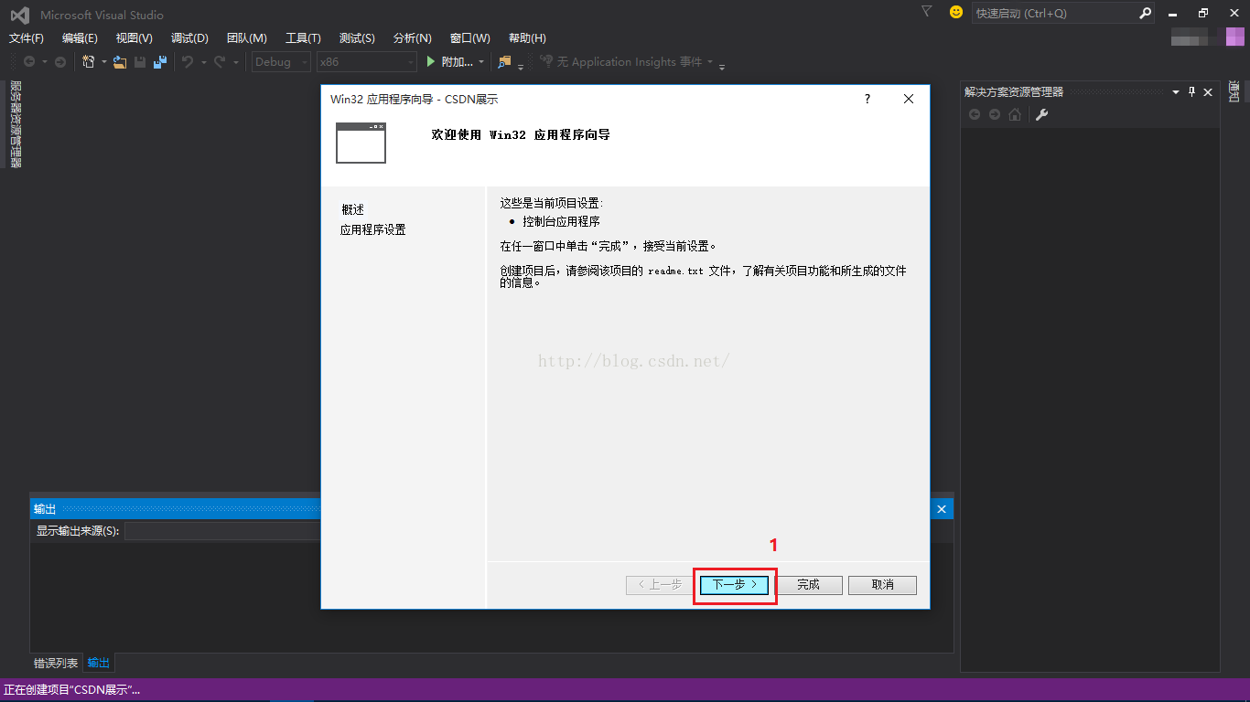The image size is (1250, 702).
Task: Open the Show output from combo box
Action: 222,531
